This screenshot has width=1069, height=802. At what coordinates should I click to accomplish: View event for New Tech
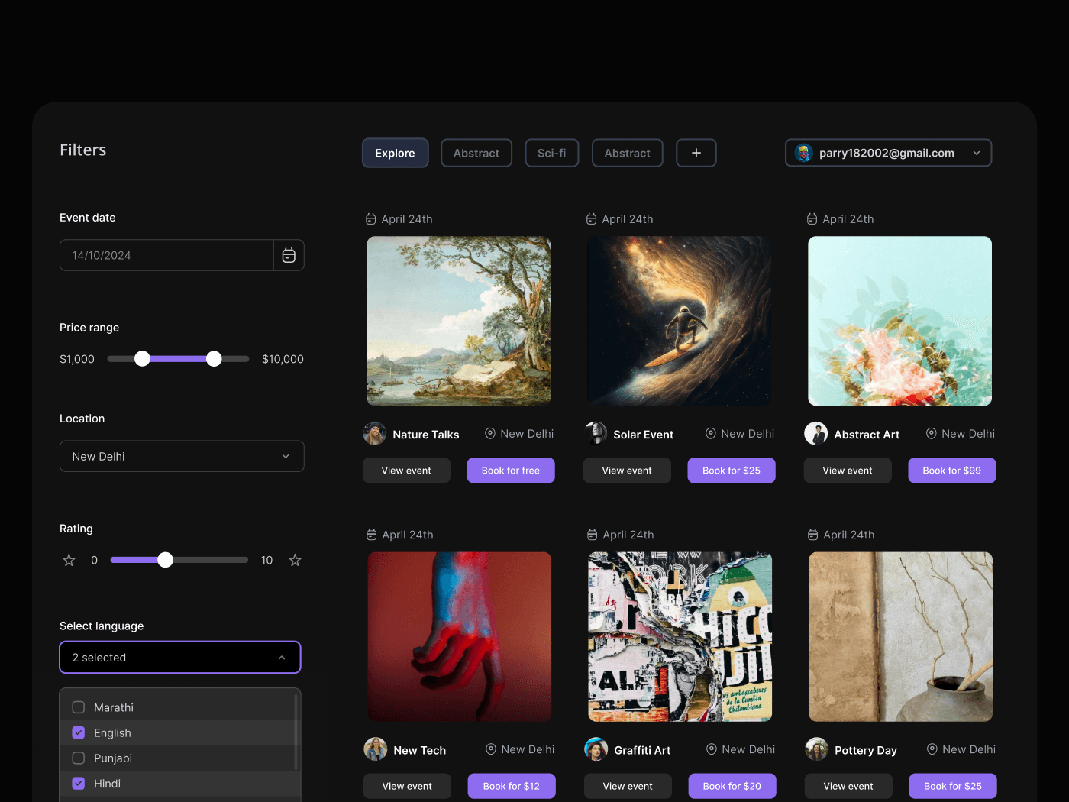coord(407,786)
